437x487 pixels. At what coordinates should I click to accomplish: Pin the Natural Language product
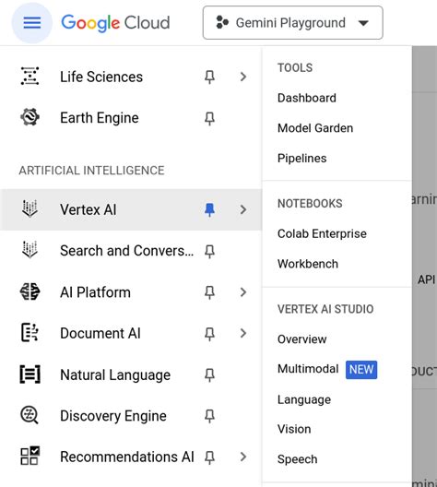pyautogui.click(x=210, y=374)
